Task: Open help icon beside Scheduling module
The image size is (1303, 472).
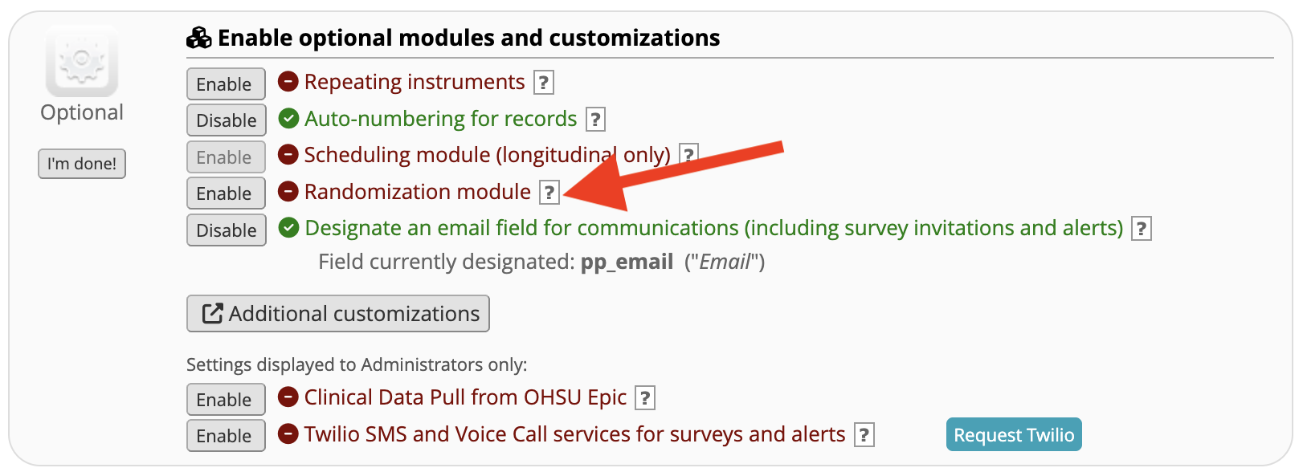Action: pyautogui.click(x=688, y=154)
